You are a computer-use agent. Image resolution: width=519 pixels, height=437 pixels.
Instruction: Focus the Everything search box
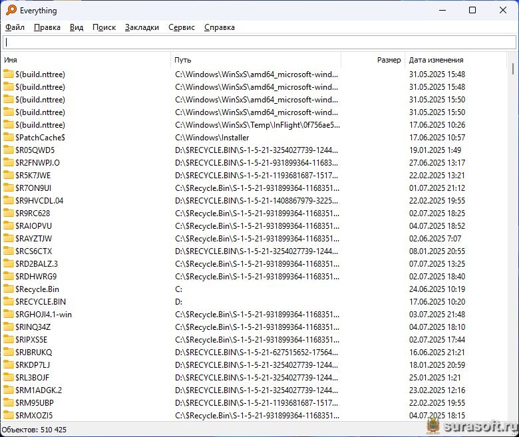click(x=259, y=43)
